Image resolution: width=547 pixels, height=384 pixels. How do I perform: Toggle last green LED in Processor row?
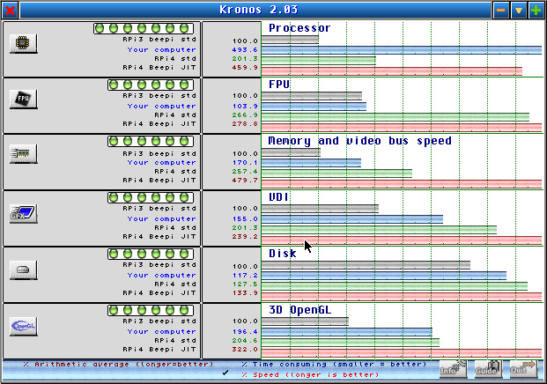(x=184, y=28)
